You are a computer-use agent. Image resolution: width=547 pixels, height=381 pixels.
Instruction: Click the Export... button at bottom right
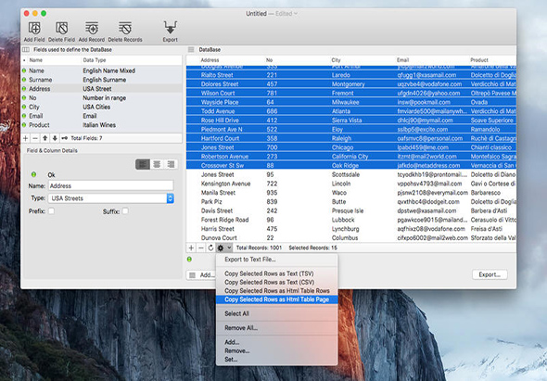pyautogui.click(x=490, y=274)
